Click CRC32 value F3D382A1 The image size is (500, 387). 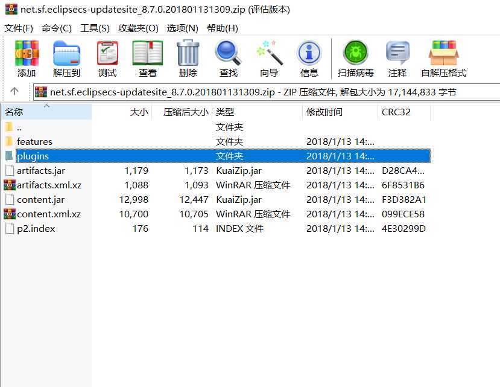[x=403, y=200]
